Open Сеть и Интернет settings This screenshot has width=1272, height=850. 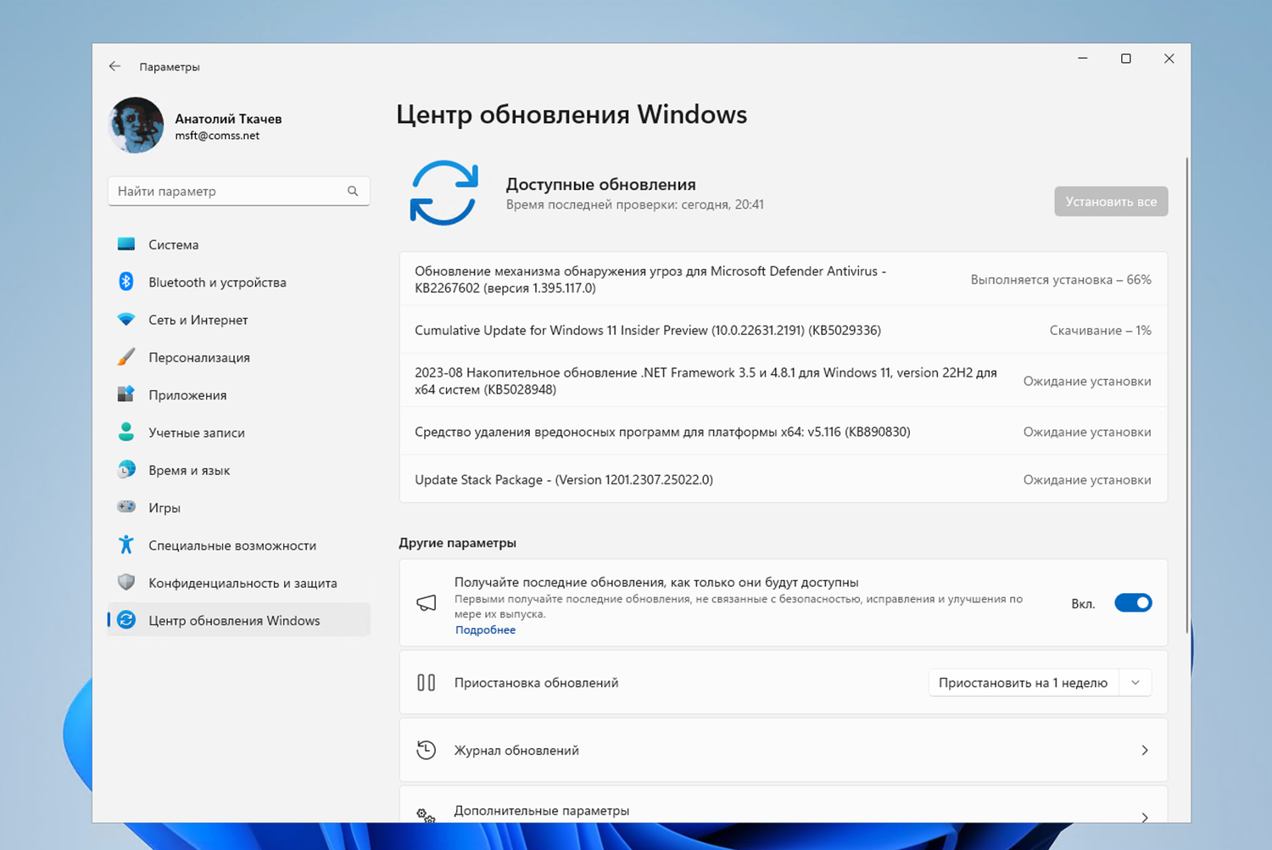[x=239, y=320]
